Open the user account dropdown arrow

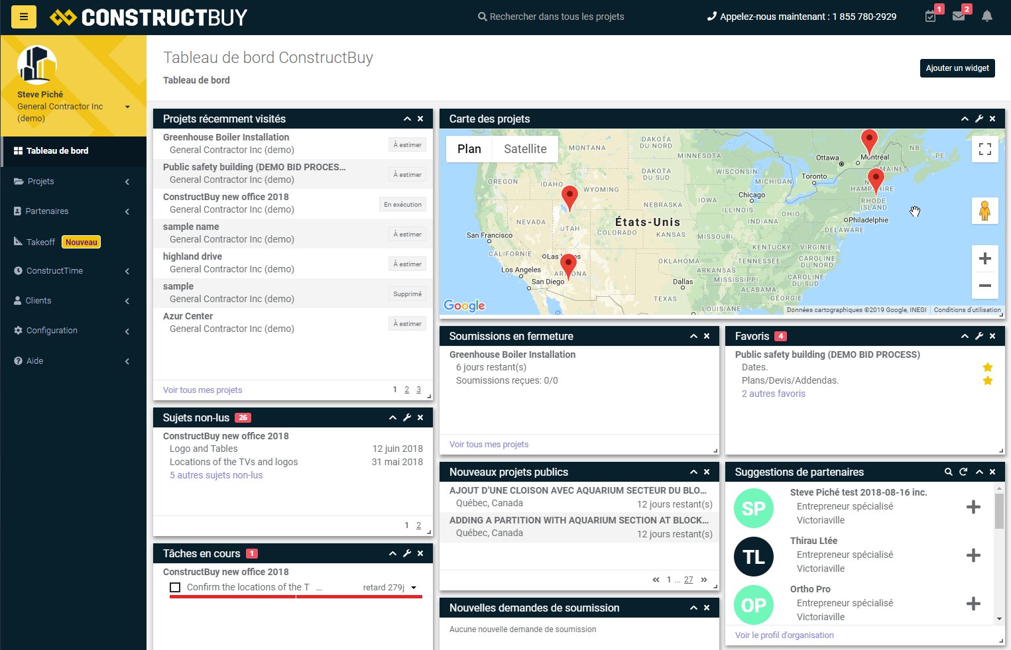(127, 107)
